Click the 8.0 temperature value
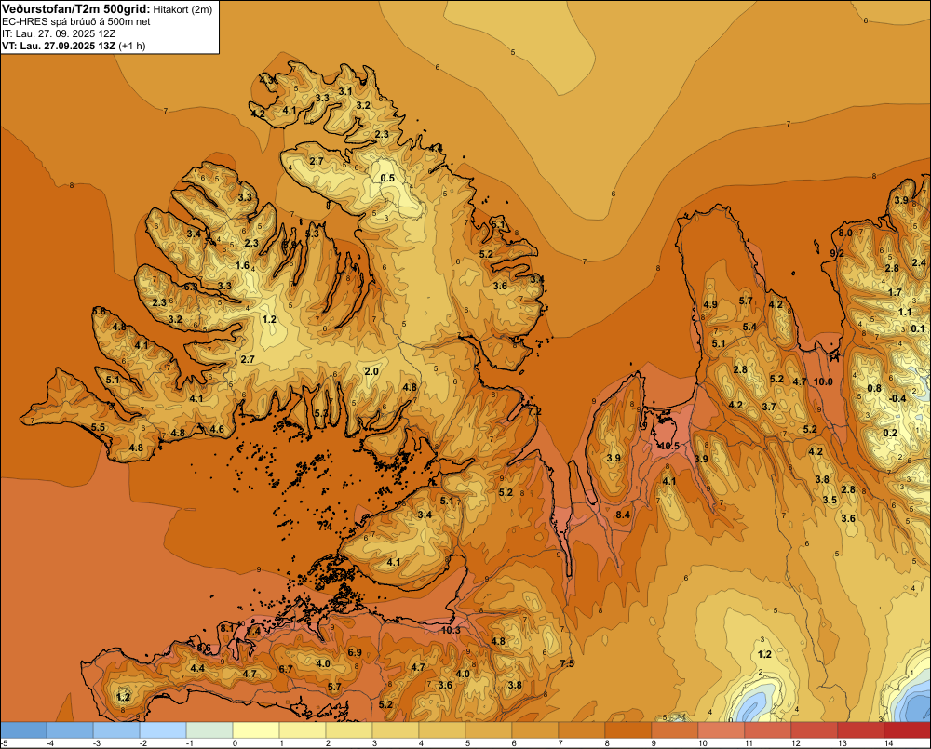This screenshot has height=749, width=931. (x=845, y=233)
